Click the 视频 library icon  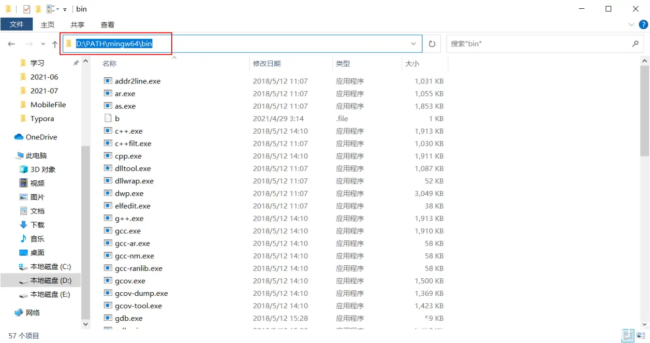pos(23,183)
